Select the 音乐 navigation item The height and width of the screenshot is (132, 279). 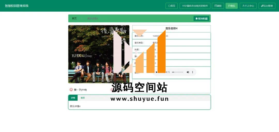[x=231, y=6]
